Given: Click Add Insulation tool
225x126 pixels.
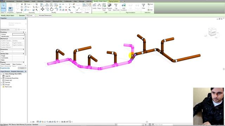Looking at the screenshot, I should 124,7.
